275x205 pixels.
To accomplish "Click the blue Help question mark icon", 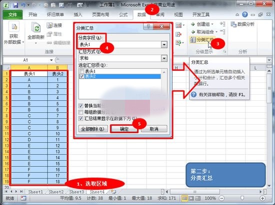I will (x=245, y=14).
